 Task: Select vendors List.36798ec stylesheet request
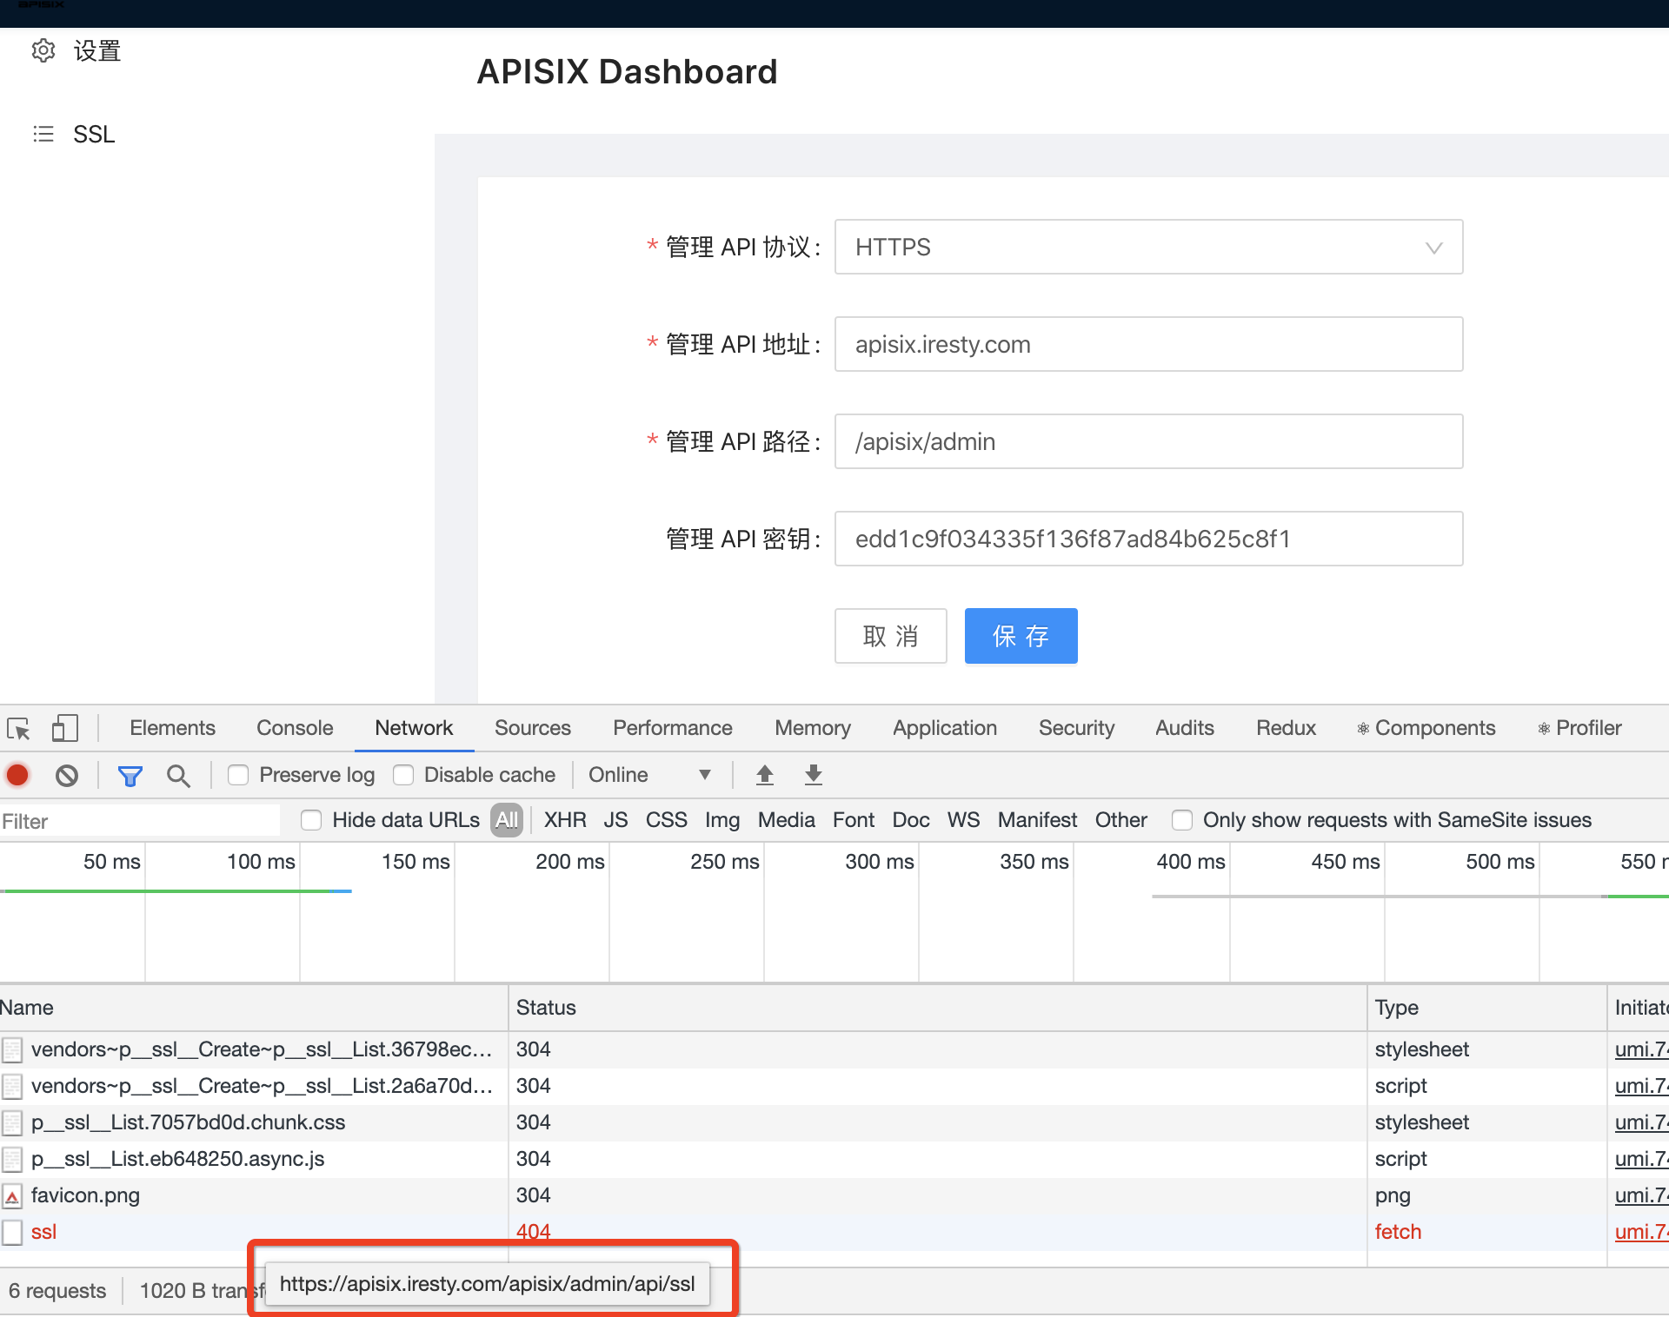pyautogui.click(x=834, y=1049)
